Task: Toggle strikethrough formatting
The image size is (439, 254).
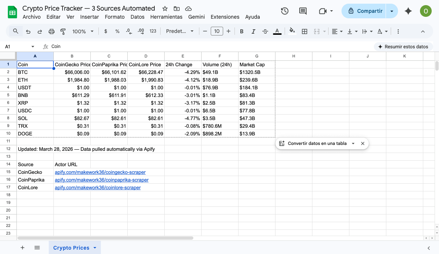Action: 266,31
